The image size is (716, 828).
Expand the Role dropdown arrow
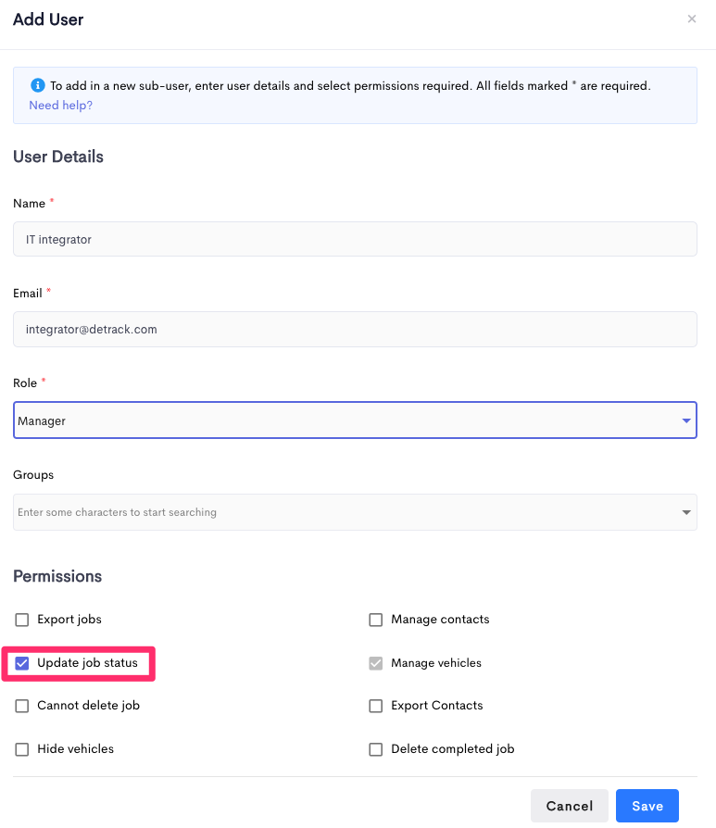[686, 420]
